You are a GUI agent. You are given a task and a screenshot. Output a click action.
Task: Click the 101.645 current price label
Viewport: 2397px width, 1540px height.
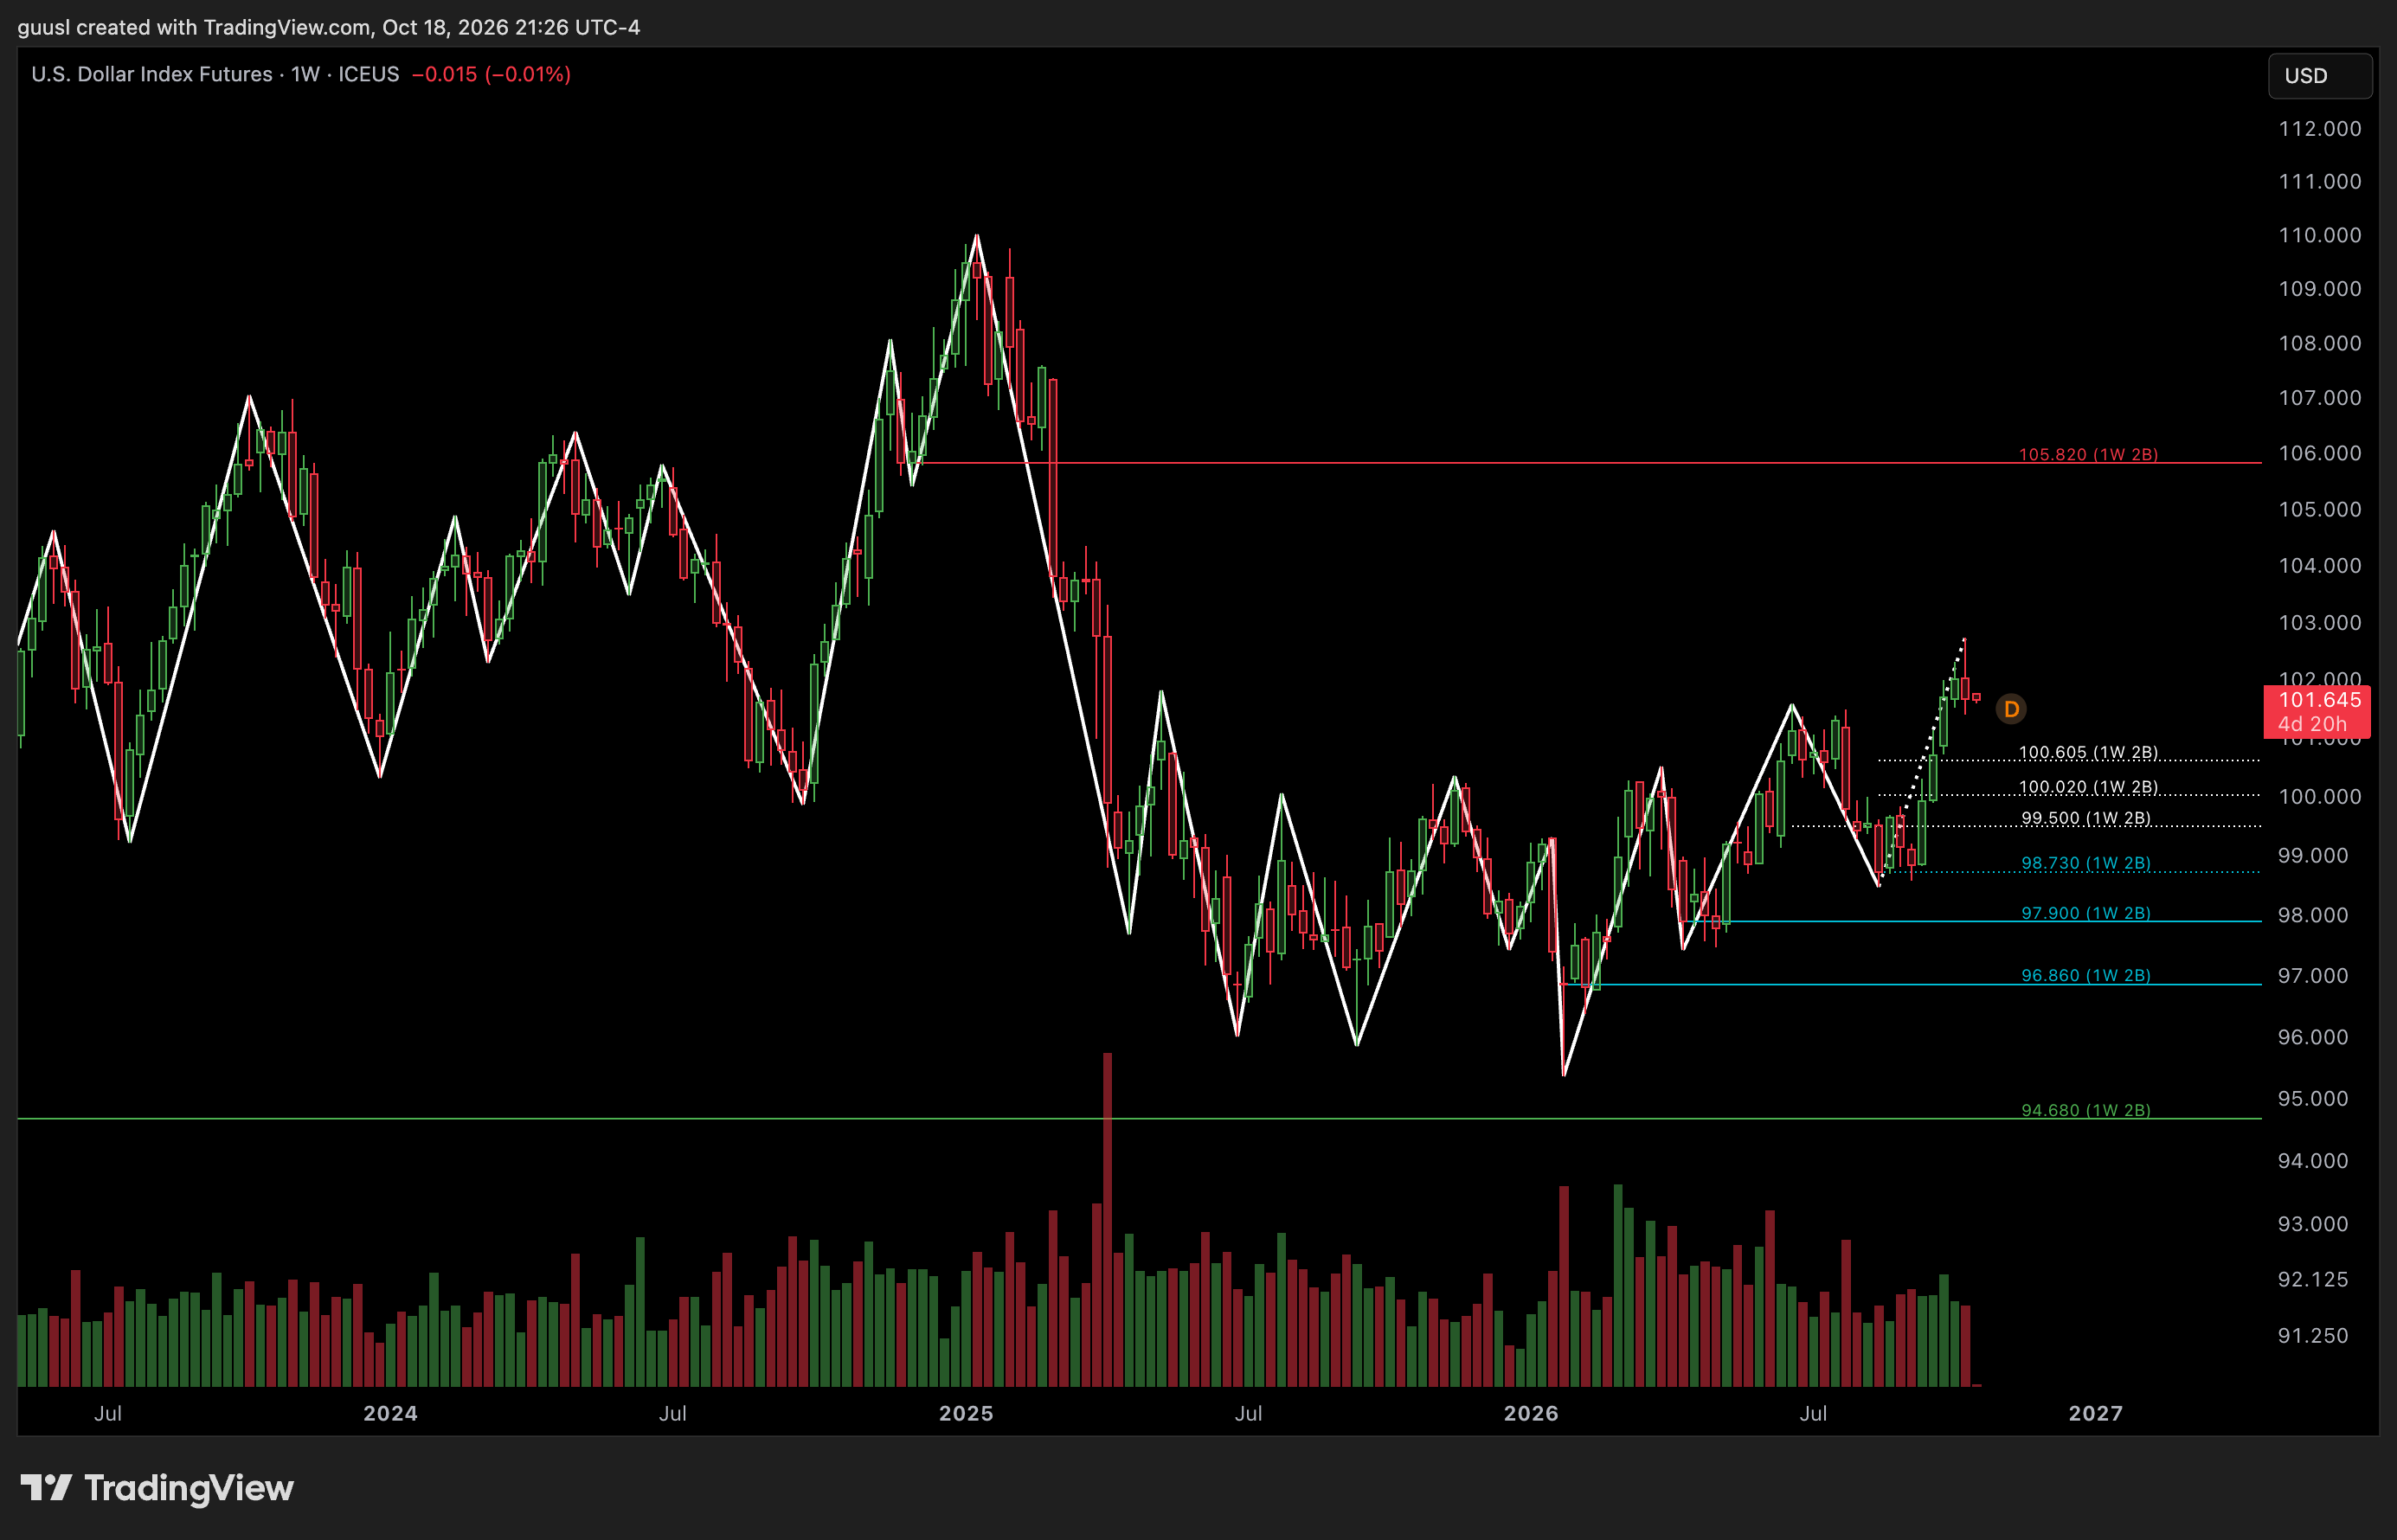2316,712
